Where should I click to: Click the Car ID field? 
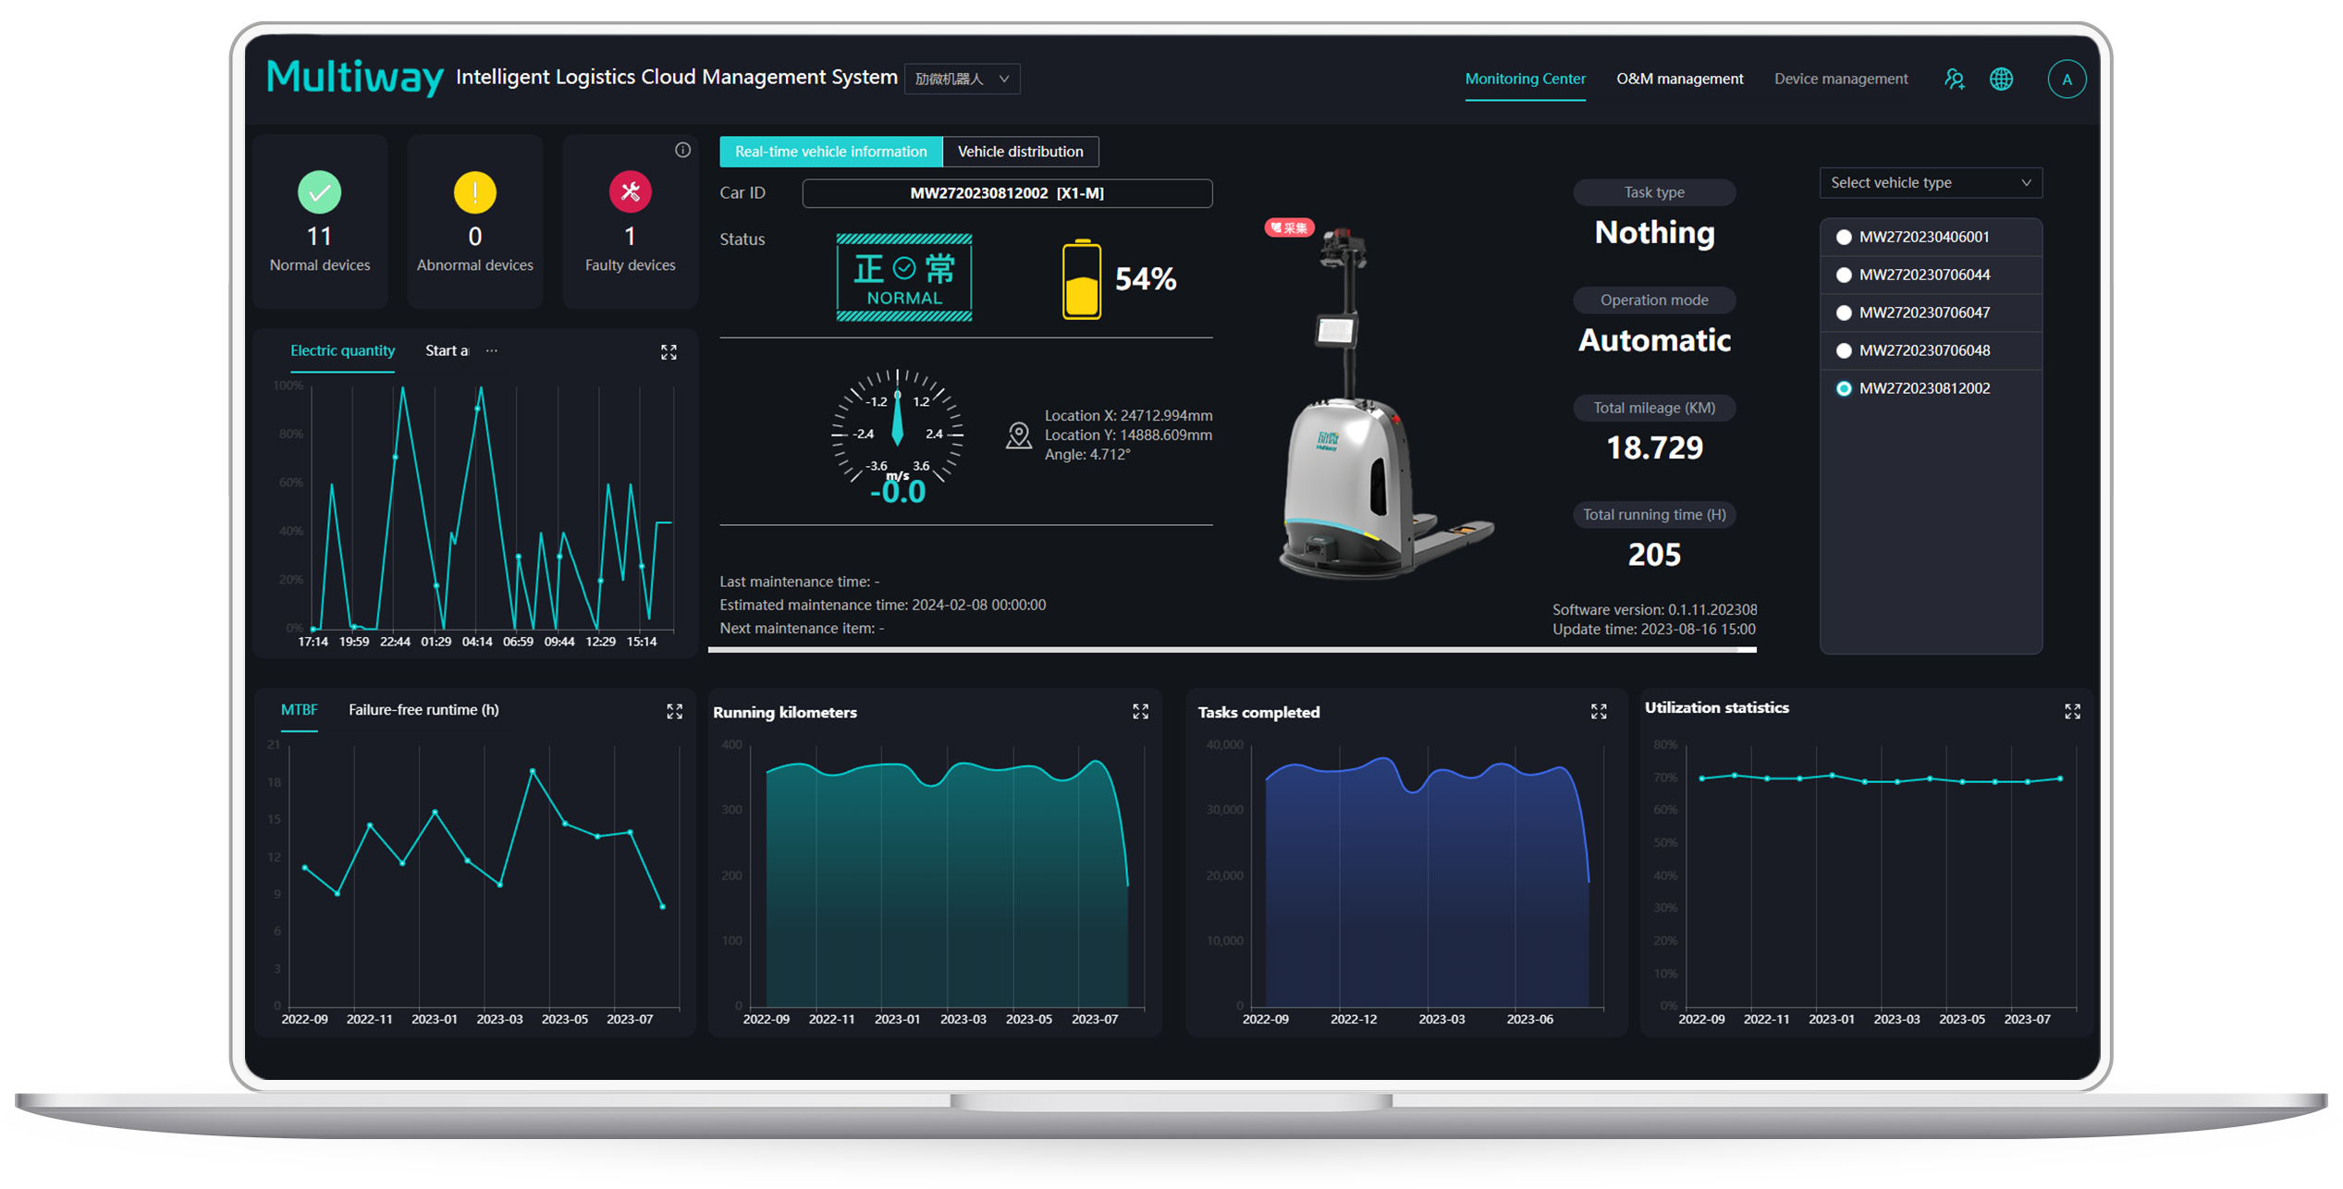pos(1007,193)
